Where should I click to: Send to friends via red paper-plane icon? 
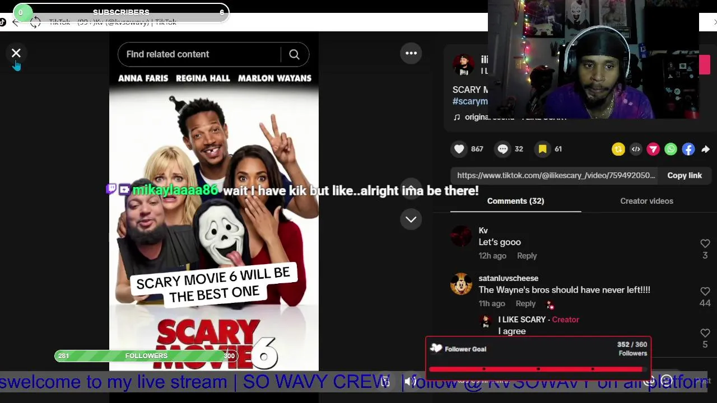click(x=653, y=149)
